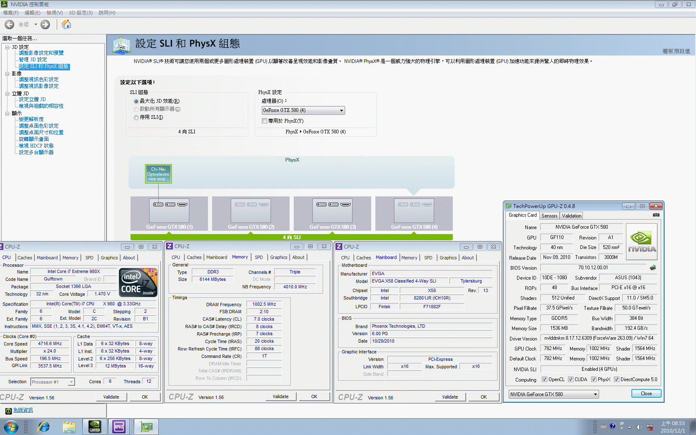
Task: Click the volume speaker tray icon
Action: (x=639, y=427)
